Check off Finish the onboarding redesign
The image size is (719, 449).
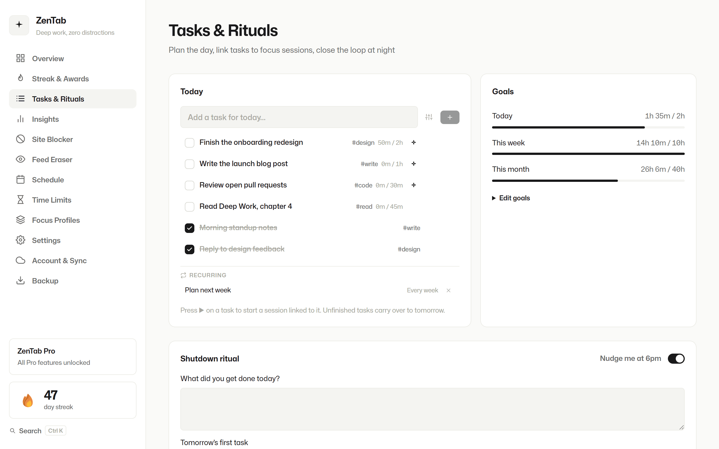pyautogui.click(x=190, y=143)
